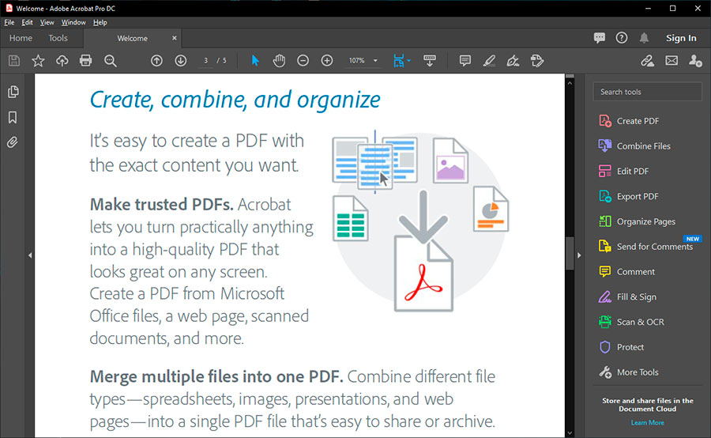Open the Page Thumbnails panel icon
Image resolution: width=711 pixels, height=438 pixels.
[x=13, y=92]
